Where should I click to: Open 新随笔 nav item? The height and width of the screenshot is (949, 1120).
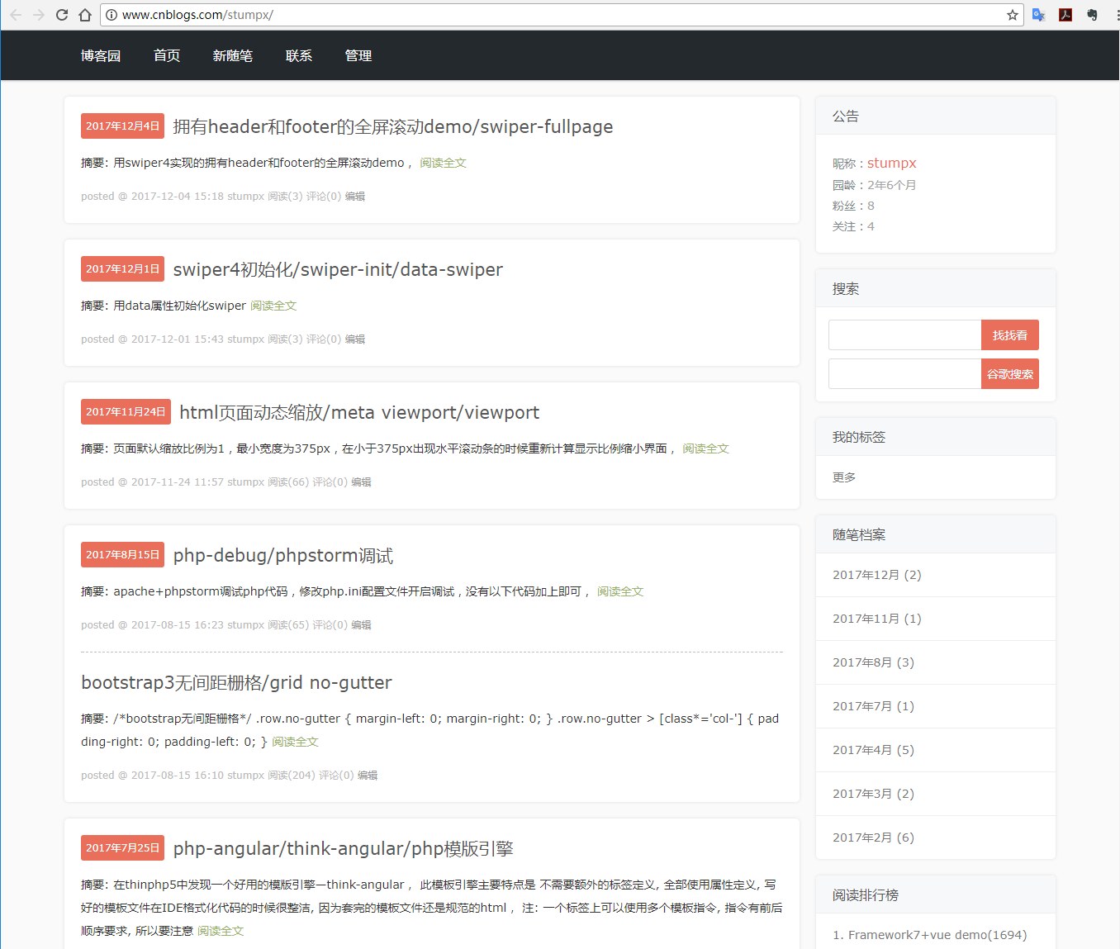(233, 55)
